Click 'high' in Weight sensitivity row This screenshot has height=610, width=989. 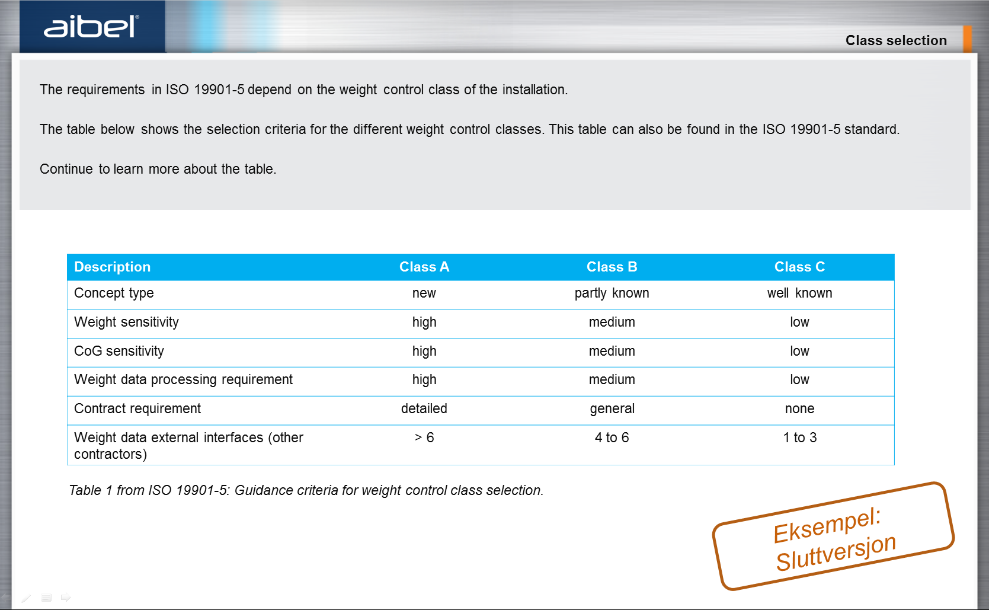(424, 322)
